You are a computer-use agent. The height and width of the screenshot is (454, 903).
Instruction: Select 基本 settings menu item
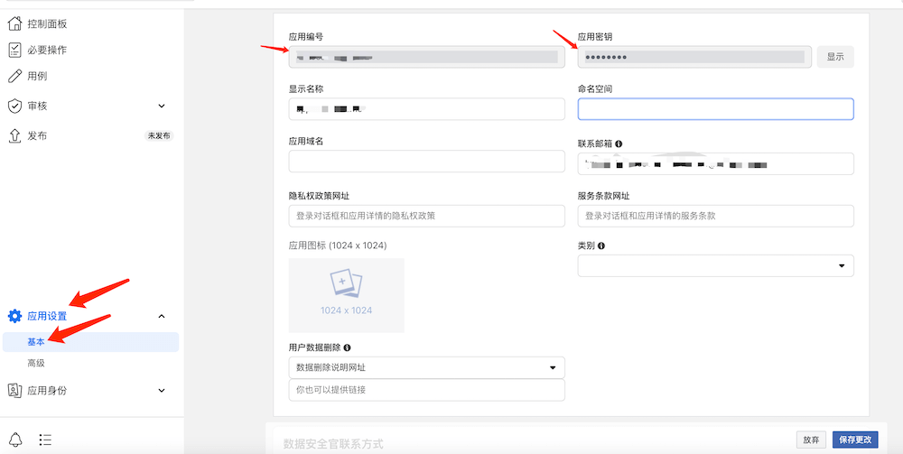(36, 342)
